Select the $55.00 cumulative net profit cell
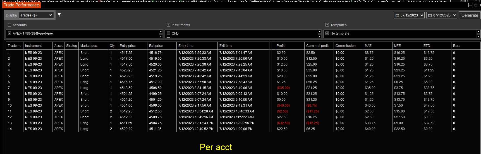Screen dimensions: 481x154 319,76
